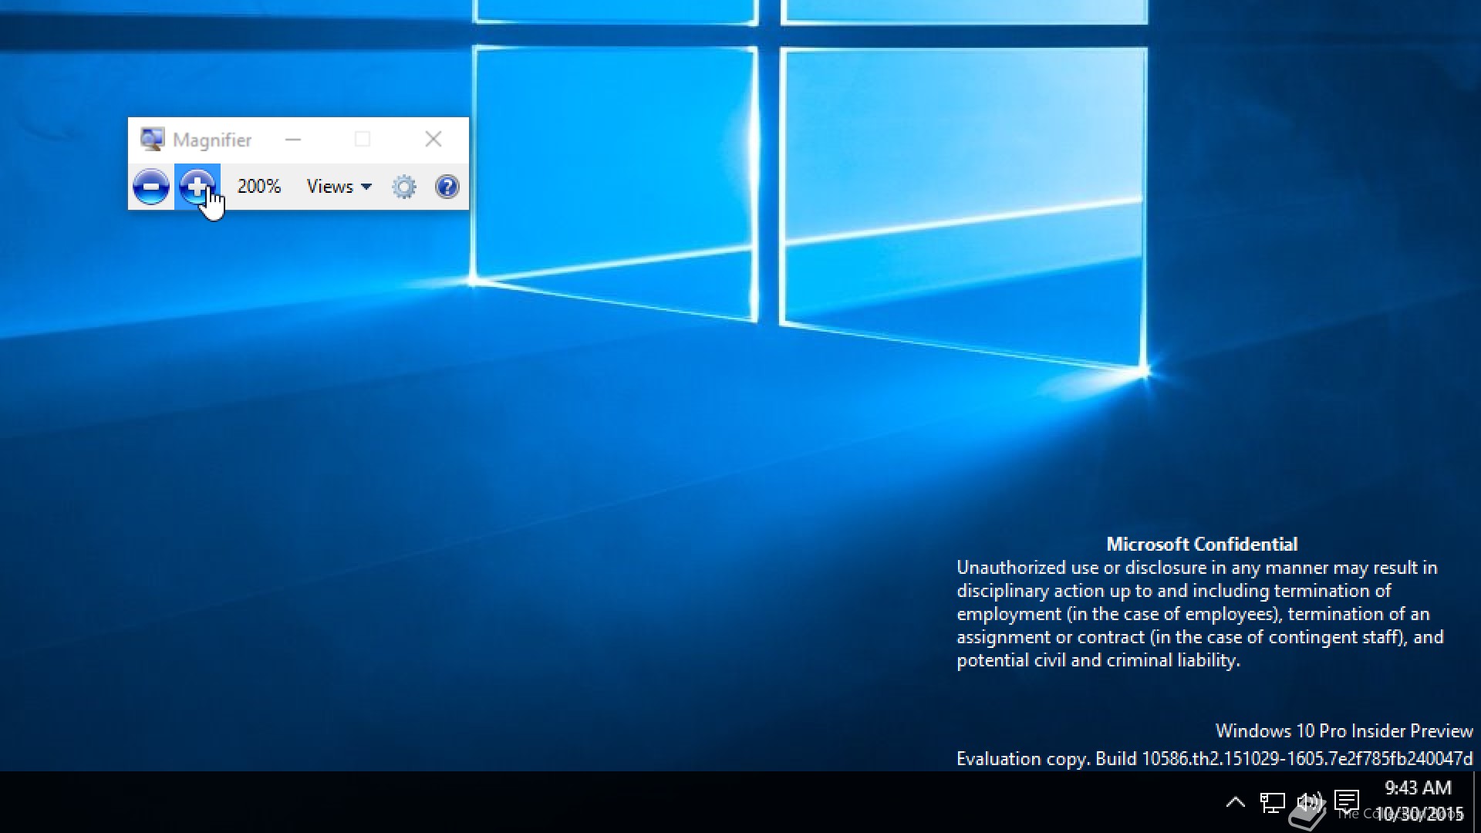1481x833 pixels.
Task: Minimize the Magnifier window
Action: tap(293, 140)
